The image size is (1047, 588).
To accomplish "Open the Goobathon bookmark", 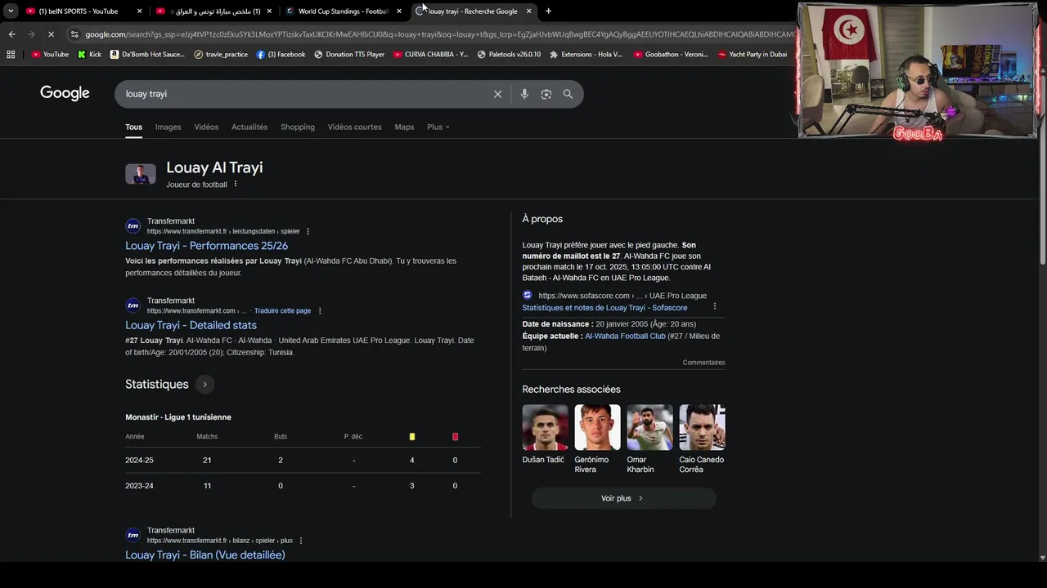I will tap(671, 55).
